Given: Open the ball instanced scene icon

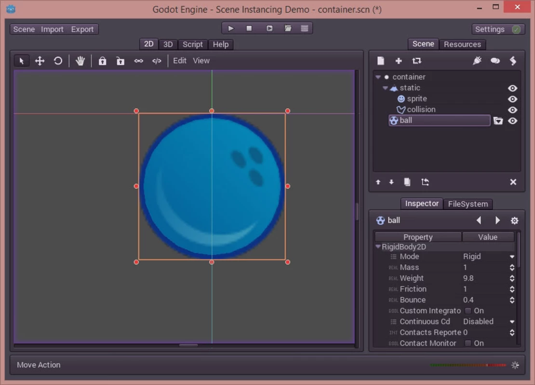Looking at the screenshot, I should [x=498, y=121].
